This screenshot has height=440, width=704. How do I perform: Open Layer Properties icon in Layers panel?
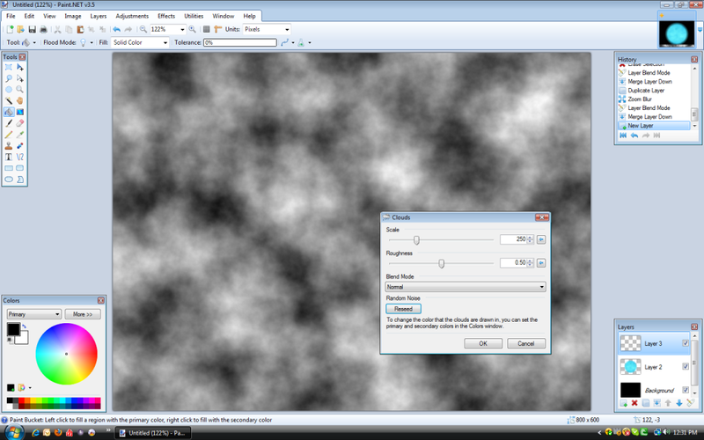690,403
